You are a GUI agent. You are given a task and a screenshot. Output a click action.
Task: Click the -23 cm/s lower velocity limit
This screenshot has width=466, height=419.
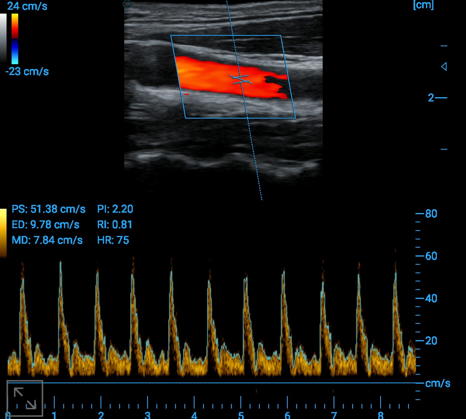pyautogui.click(x=27, y=72)
